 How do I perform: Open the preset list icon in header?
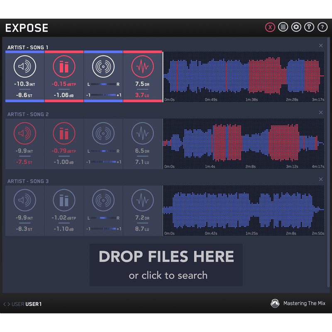(283, 27)
